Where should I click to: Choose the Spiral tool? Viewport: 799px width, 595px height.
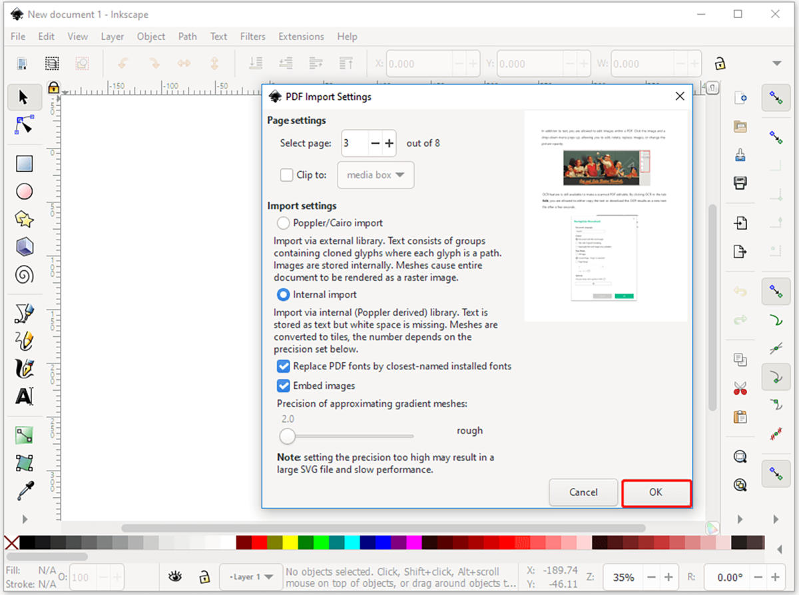tap(25, 274)
